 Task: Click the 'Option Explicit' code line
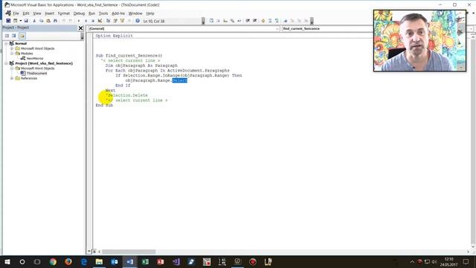click(114, 36)
